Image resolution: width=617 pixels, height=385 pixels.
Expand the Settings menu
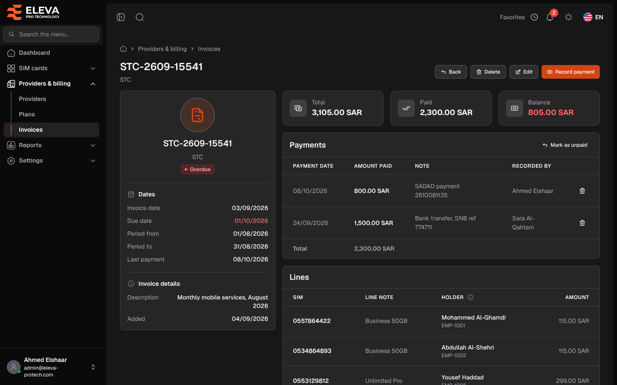[x=51, y=160]
